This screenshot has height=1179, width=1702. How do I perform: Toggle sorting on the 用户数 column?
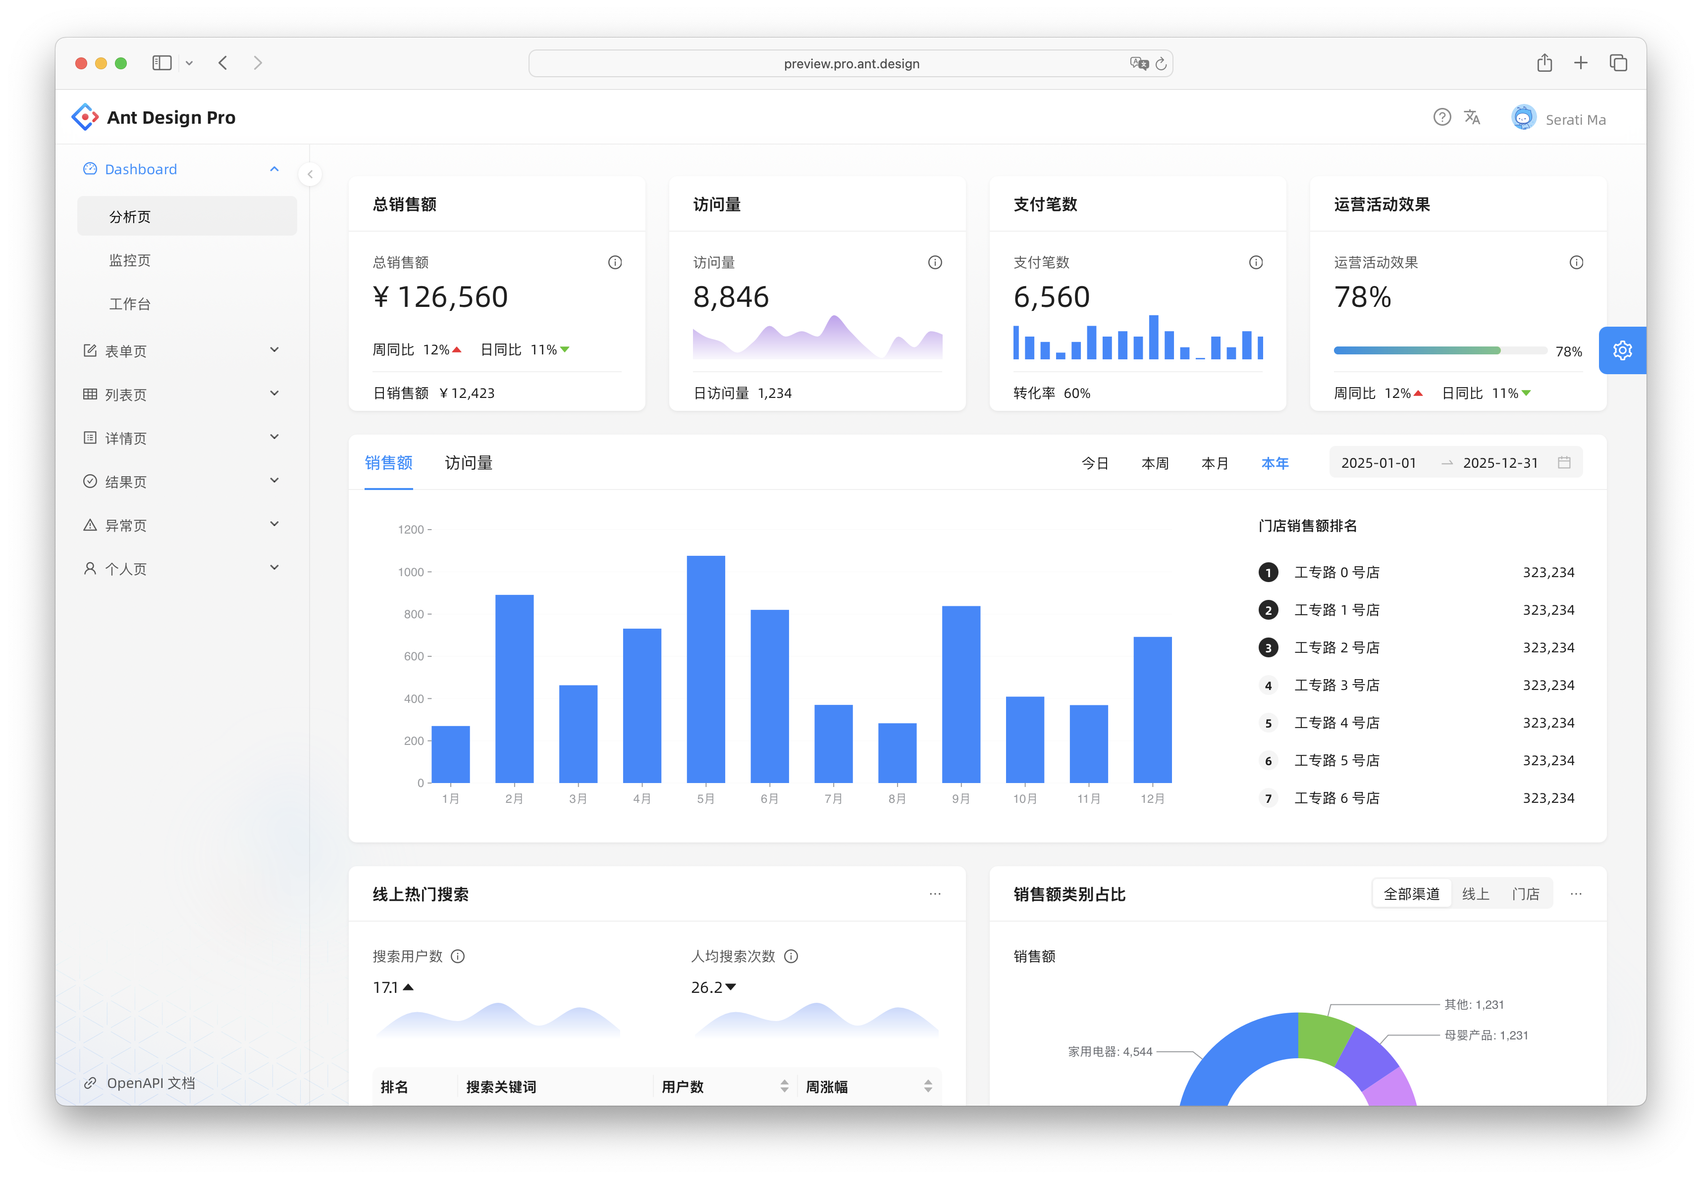click(785, 1086)
